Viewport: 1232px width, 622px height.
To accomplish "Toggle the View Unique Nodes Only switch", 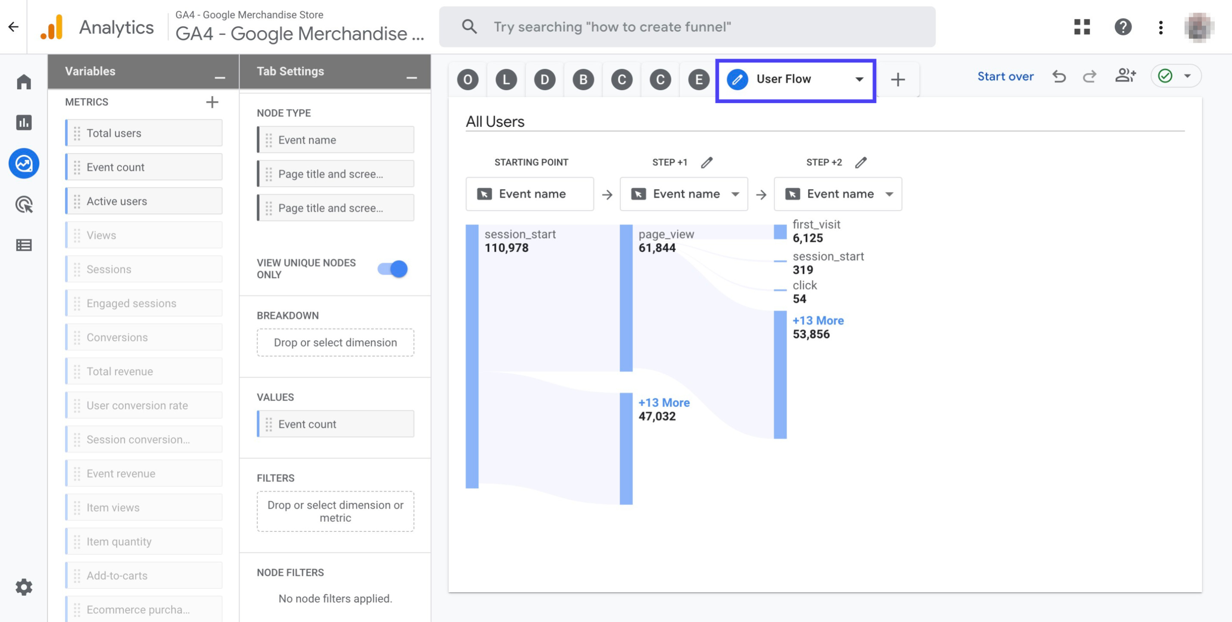I will tap(394, 267).
